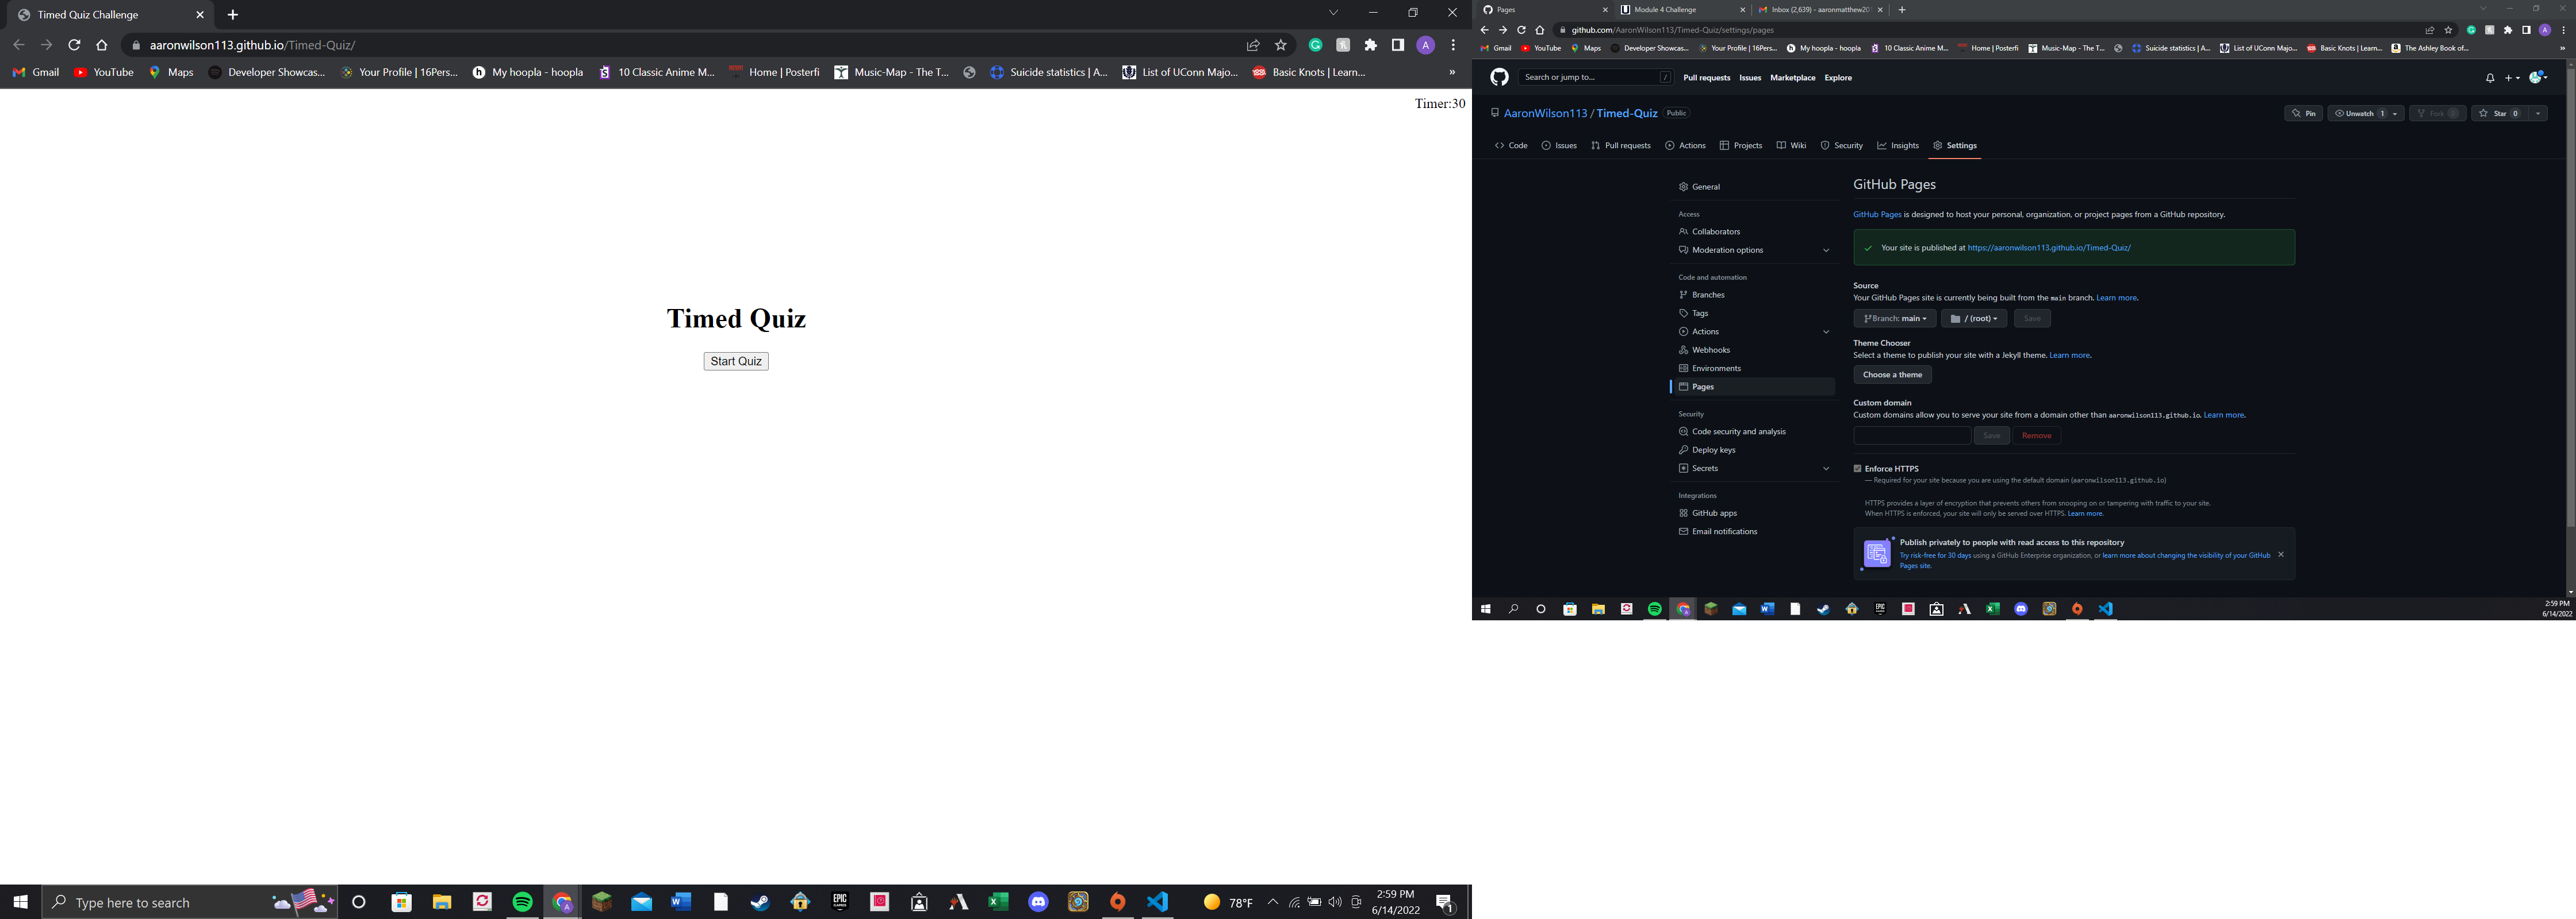The height and width of the screenshot is (919, 2576).
Task: Reload the Timed Quiz Challenge page
Action: (74, 45)
